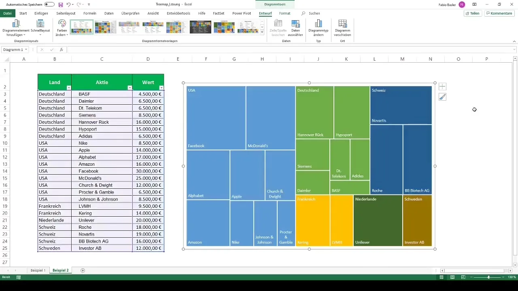Expand the formula bar arrow
Image resolution: width=518 pixels, height=291 pixels.
(x=514, y=50)
